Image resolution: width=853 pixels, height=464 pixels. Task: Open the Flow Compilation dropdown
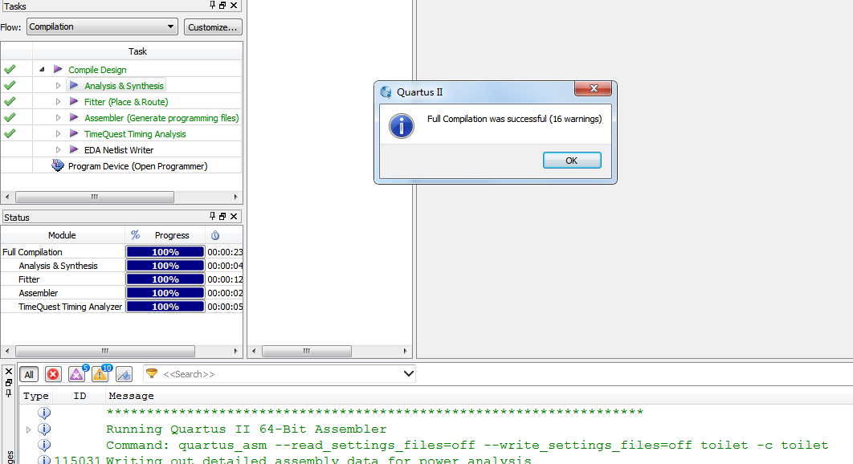(102, 26)
